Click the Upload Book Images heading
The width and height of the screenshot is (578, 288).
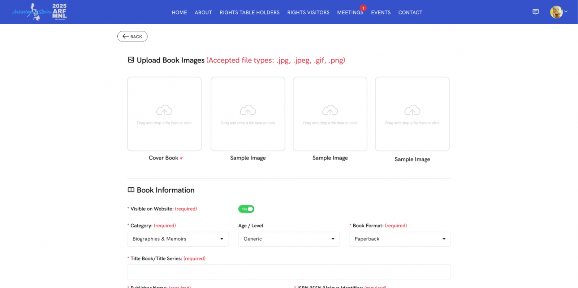click(x=171, y=60)
